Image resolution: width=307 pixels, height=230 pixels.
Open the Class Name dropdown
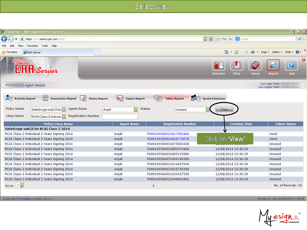(x=64, y=117)
